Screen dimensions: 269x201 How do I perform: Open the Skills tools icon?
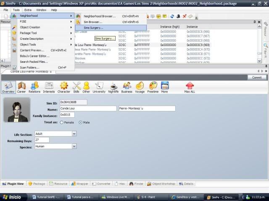76,88
